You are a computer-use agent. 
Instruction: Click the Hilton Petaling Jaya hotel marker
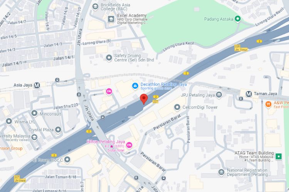coord(129,145)
